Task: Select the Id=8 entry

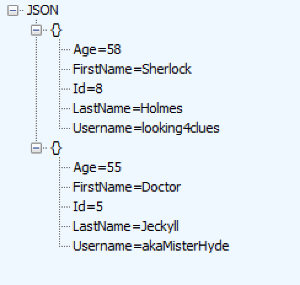Action: tap(88, 88)
